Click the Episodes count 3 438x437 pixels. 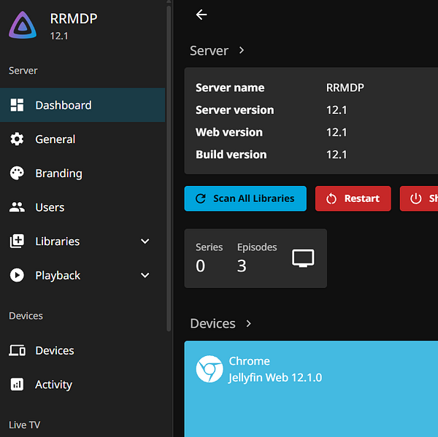(242, 266)
